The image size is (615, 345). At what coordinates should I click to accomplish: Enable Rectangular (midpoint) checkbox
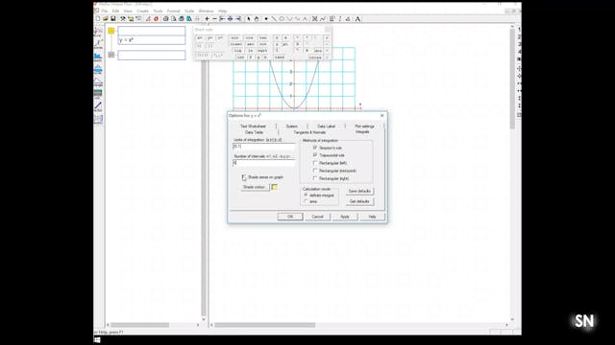click(x=315, y=171)
